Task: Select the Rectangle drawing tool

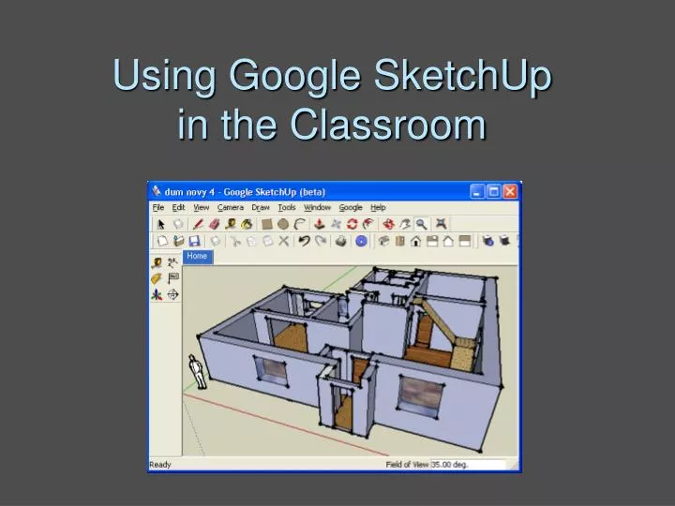Action: [267, 224]
